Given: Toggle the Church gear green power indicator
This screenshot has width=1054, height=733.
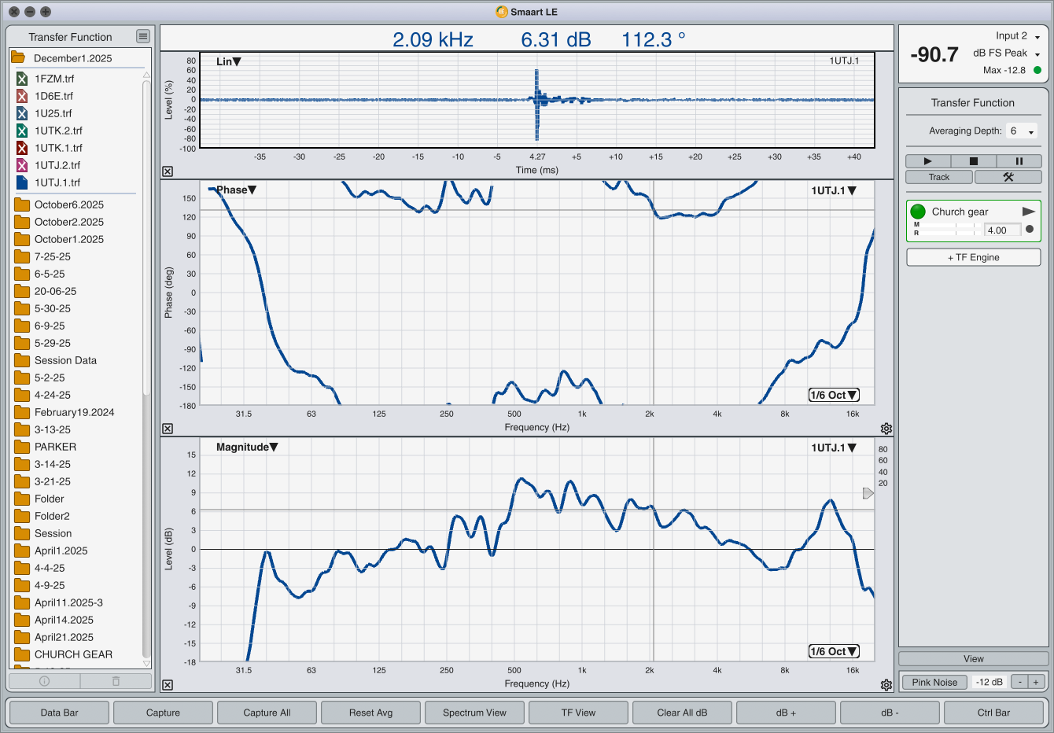Looking at the screenshot, I should (x=918, y=212).
